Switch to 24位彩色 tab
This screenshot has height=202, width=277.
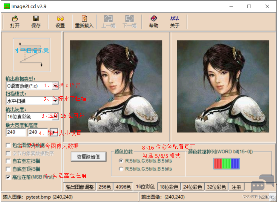tap(193, 187)
